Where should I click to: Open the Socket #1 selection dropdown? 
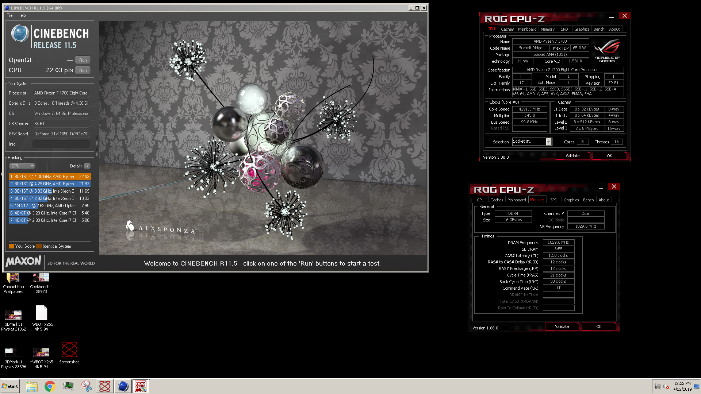tap(532, 142)
